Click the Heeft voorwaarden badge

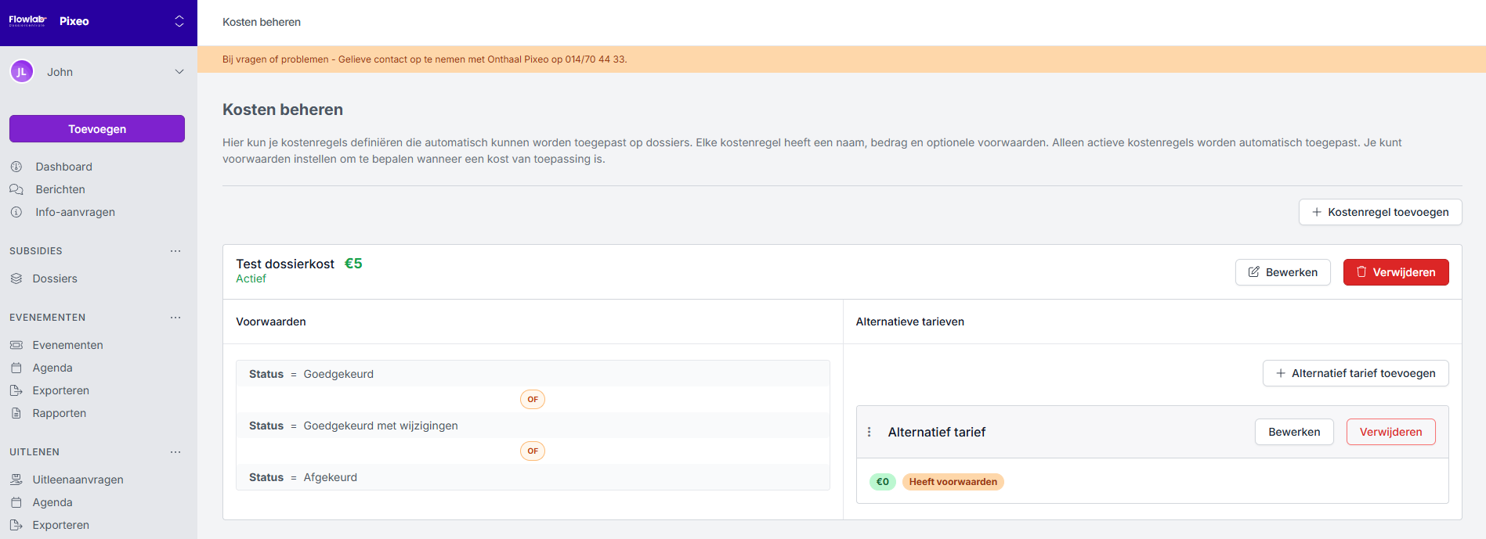(x=953, y=482)
